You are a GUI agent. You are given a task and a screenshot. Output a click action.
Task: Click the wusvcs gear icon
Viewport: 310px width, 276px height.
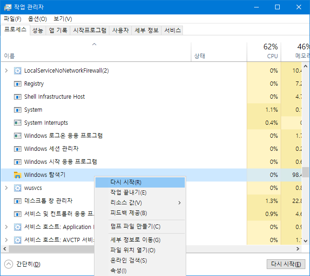(x=18, y=188)
